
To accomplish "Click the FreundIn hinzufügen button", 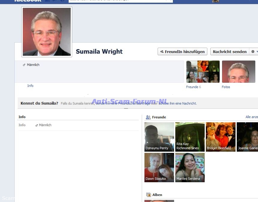I will (183, 52).
